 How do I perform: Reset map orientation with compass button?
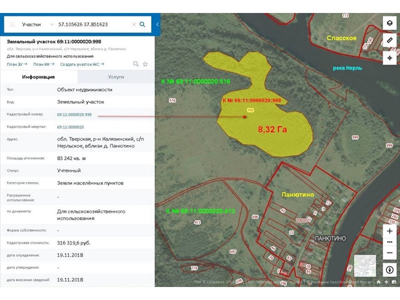pos(389,270)
